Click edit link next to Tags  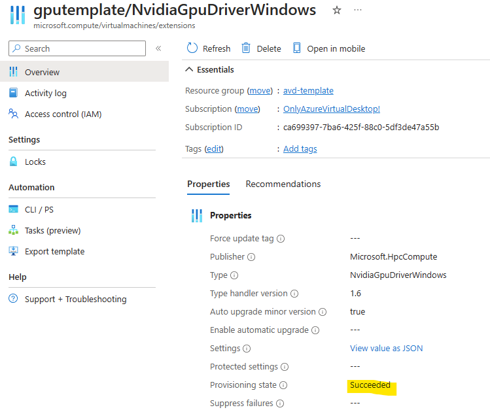tap(214, 149)
